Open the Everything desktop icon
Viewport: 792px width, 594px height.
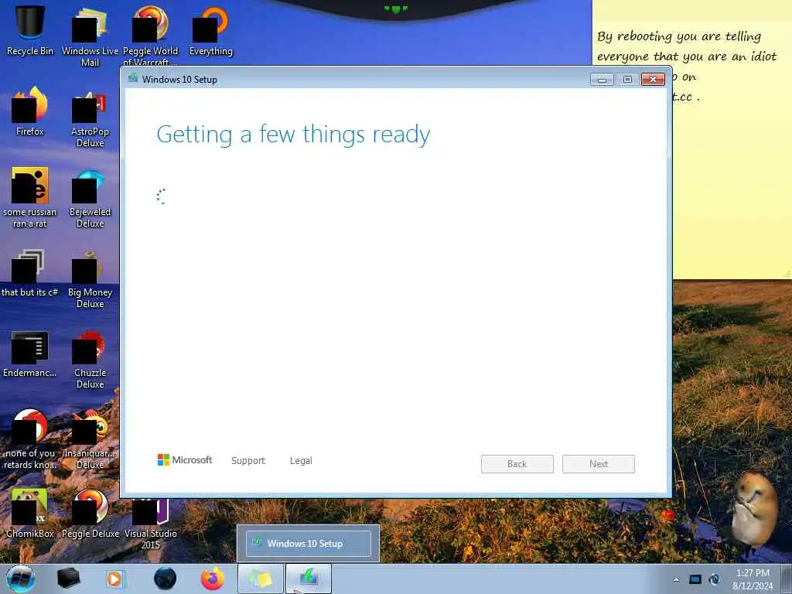[x=210, y=30]
